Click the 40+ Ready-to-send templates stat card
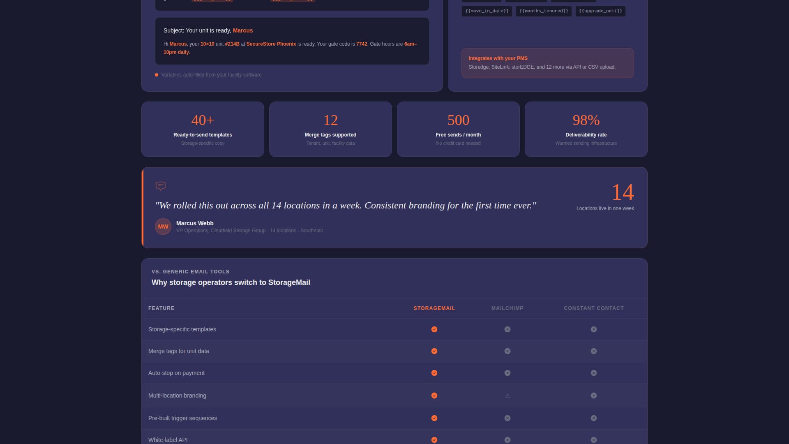This screenshot has width=789, height=444. (x=203, y=129)
